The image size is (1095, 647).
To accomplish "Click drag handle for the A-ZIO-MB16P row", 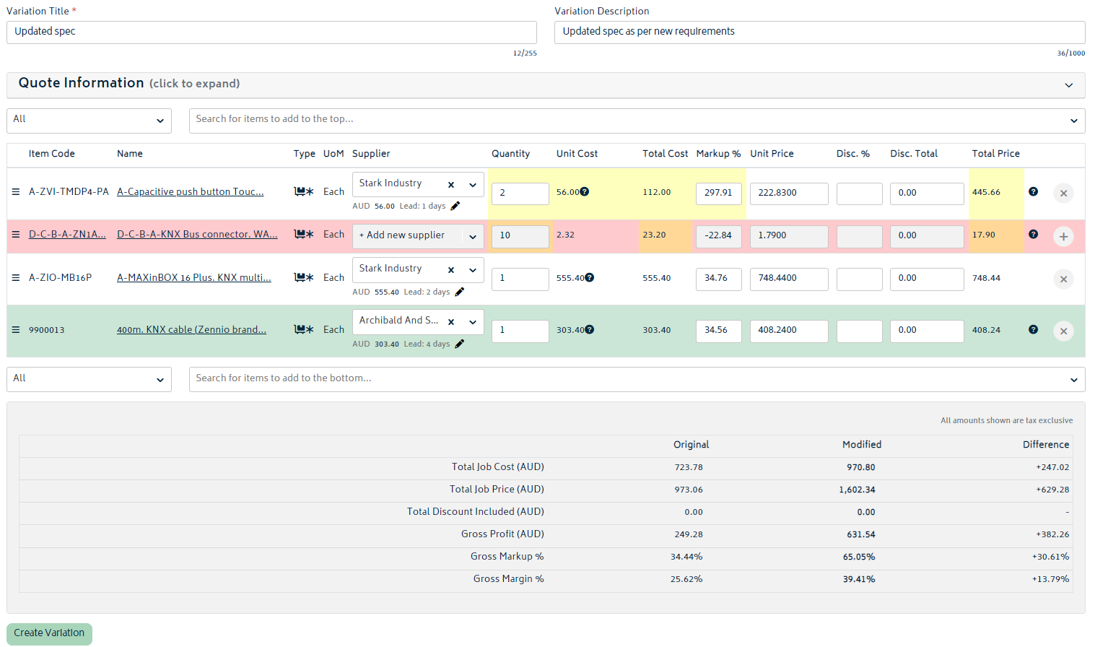I will [x=16, y=278].
